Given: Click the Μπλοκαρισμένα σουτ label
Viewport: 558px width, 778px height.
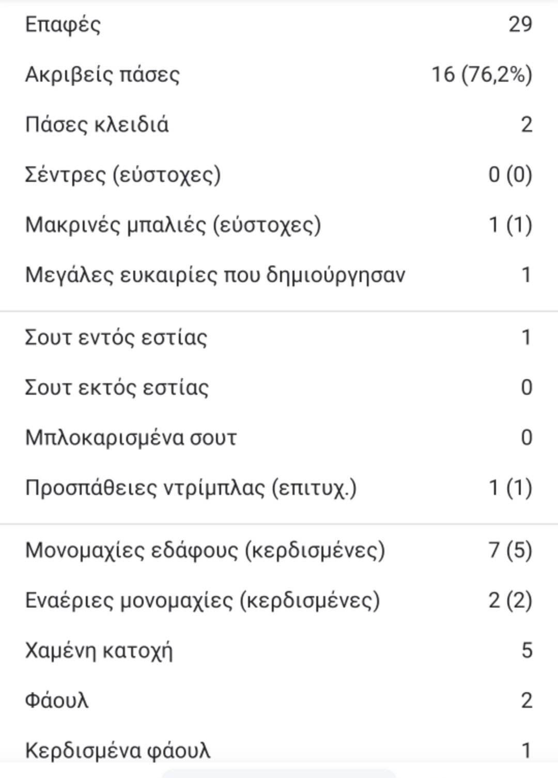Looking at the screenshot, I should point(131,438).
